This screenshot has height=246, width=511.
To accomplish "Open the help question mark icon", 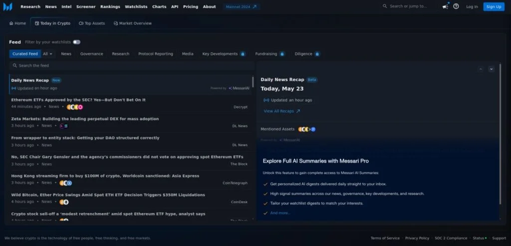I will coord(456,6).
